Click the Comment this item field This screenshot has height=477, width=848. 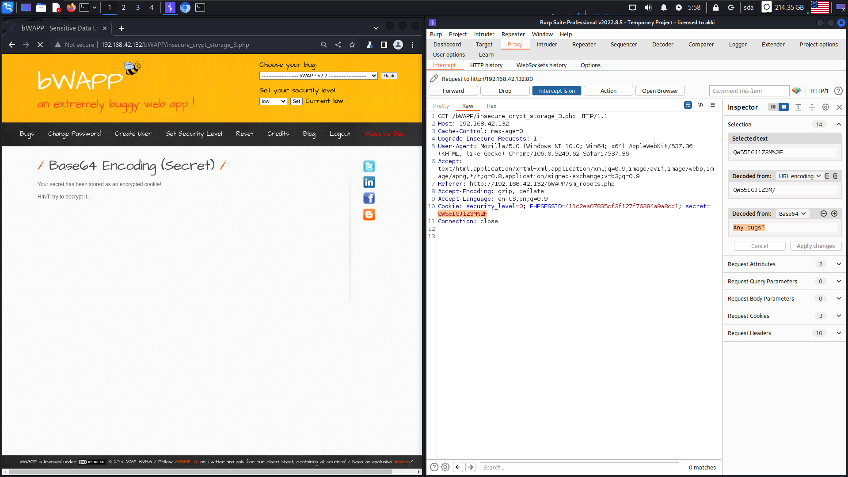pos(749,91)
